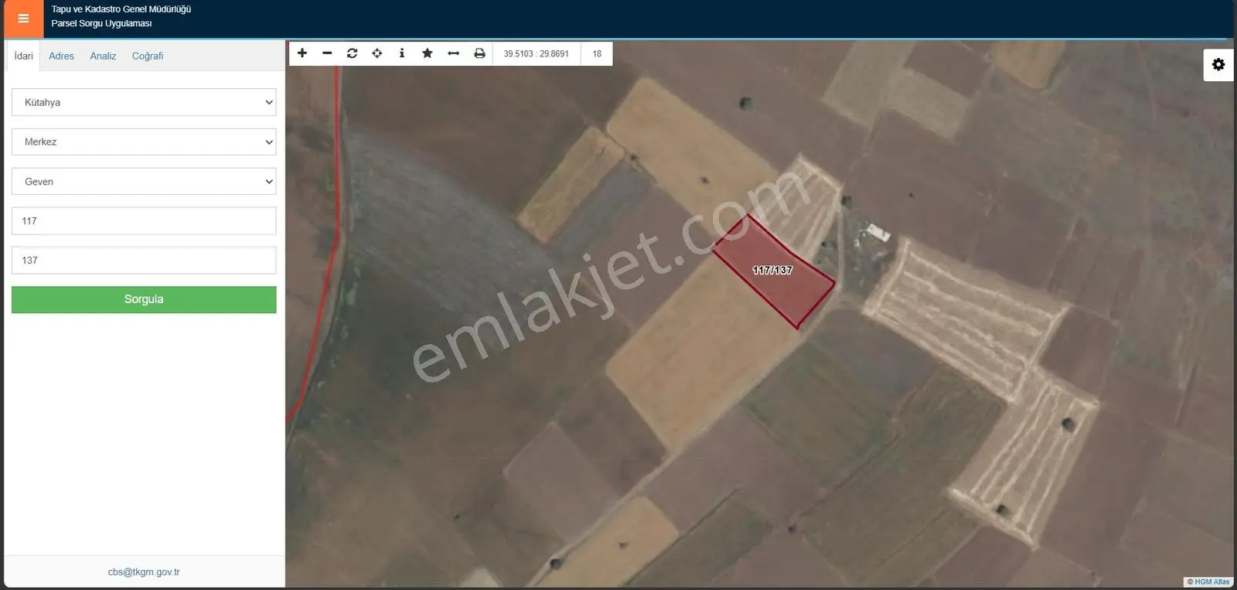Select the measure distance tool
Image resolution: width=1237 pixels, height=590 pixels.
click(x=454, y=53)
